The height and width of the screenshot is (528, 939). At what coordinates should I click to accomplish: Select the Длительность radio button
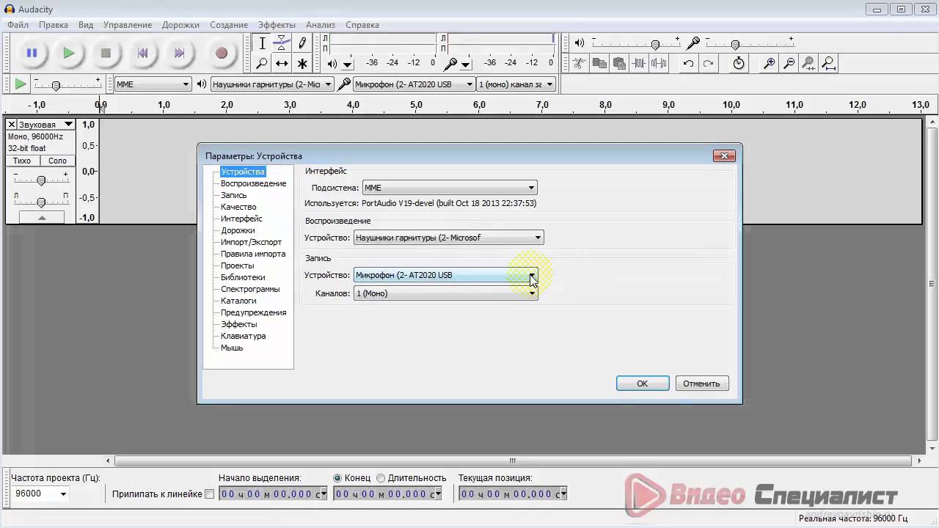pos(381,477)
